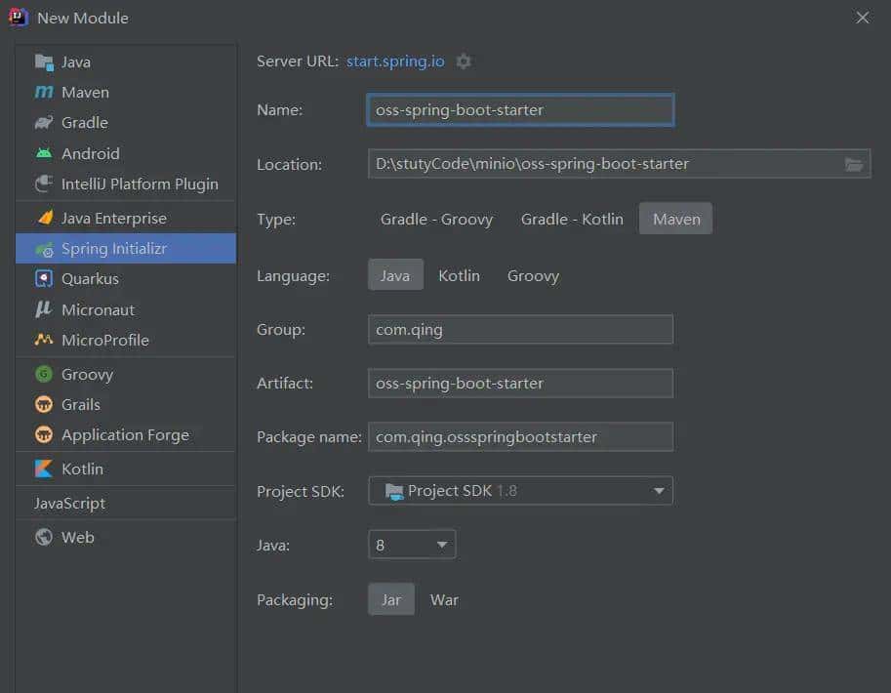Viewport: 891px width, 693px height.
Task: Choose the Kotlin icon in the sidebar
Action: pyautogui.click(x=44, y=469)
